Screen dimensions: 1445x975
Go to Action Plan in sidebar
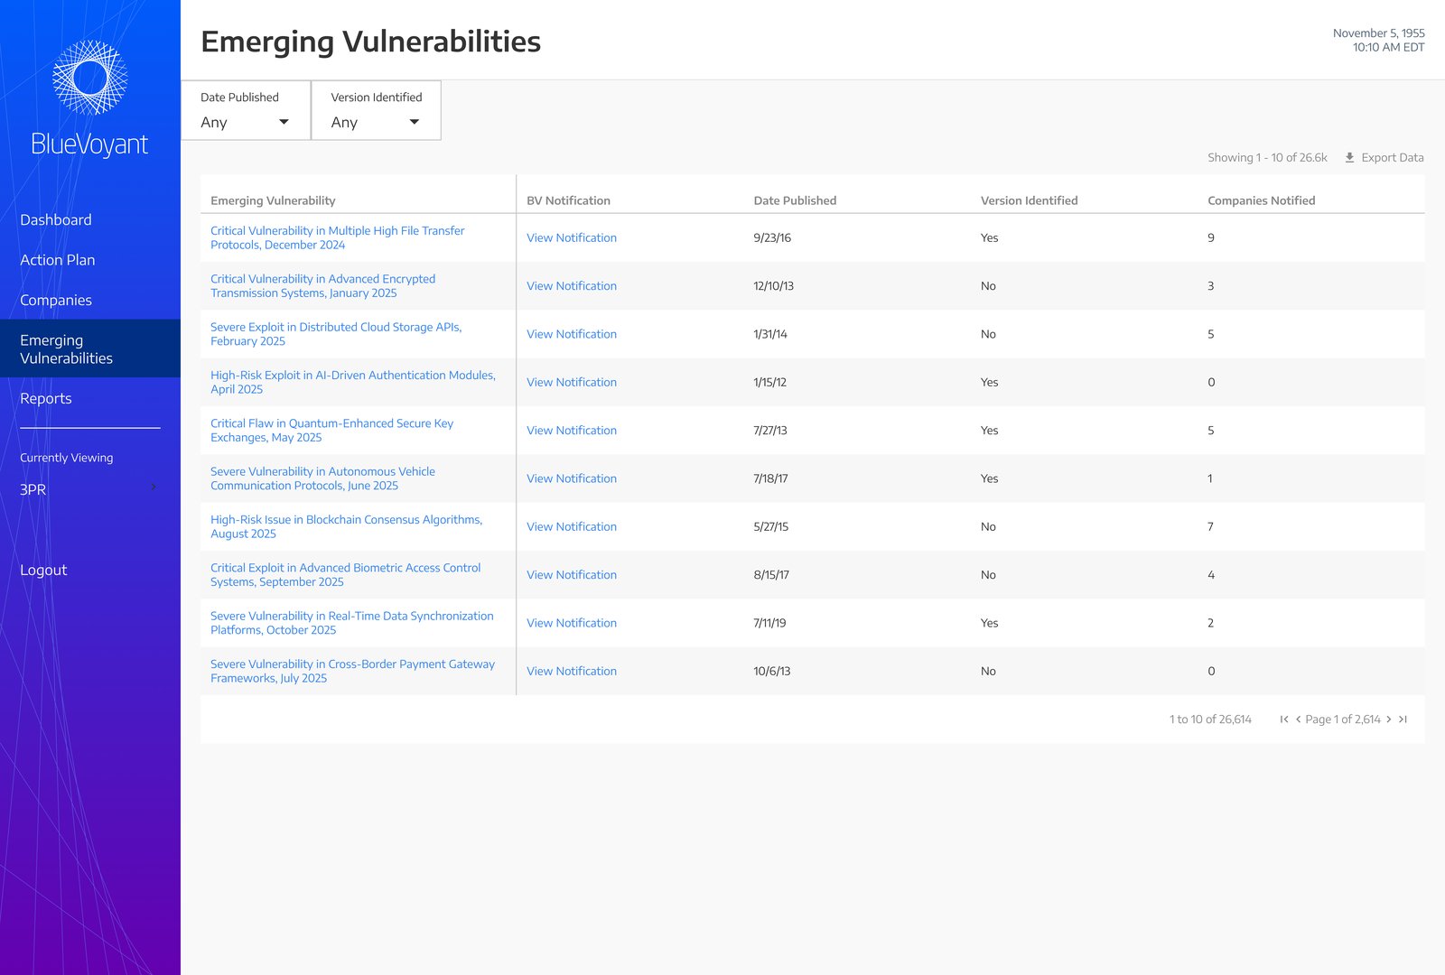coord(58,260)
